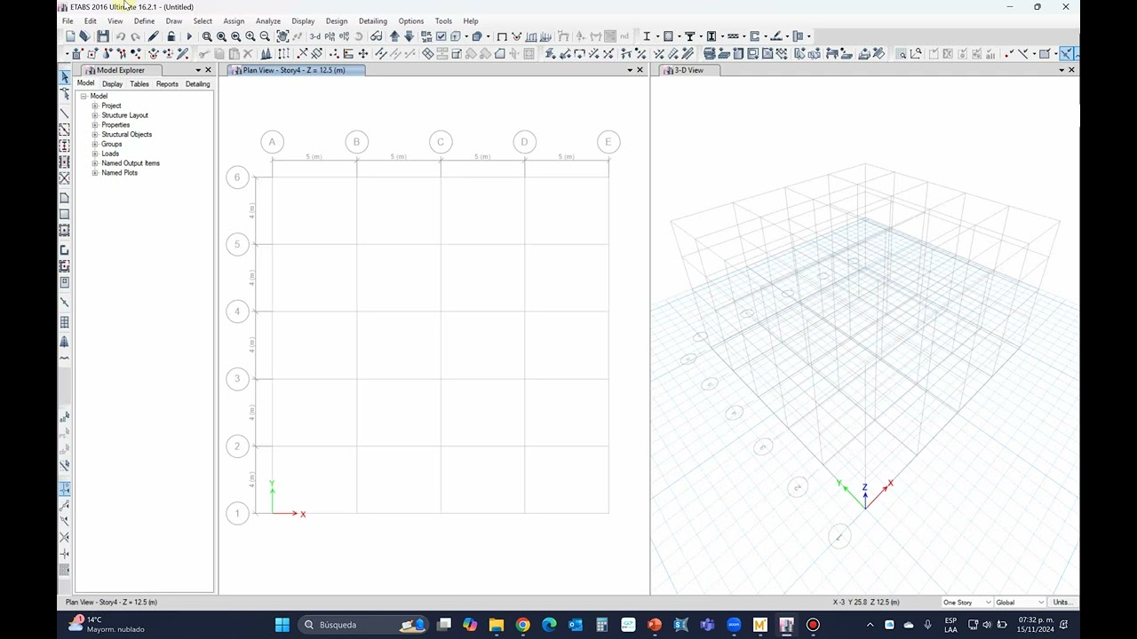Collapse the root Model node
Screen dimensions: 1137x639
(83, 96)
